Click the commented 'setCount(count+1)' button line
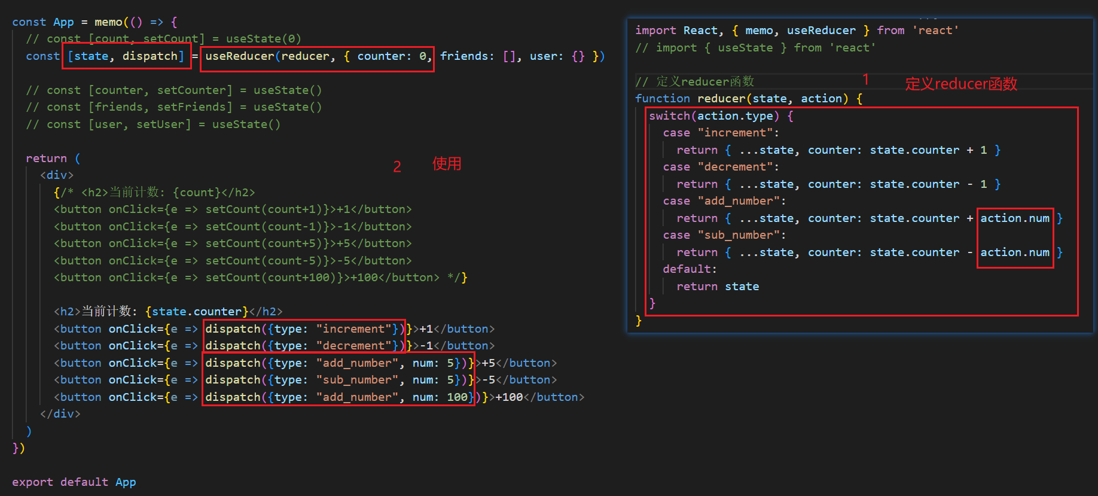The height and width of the screenshot is (496, 1098). point(233,209)
